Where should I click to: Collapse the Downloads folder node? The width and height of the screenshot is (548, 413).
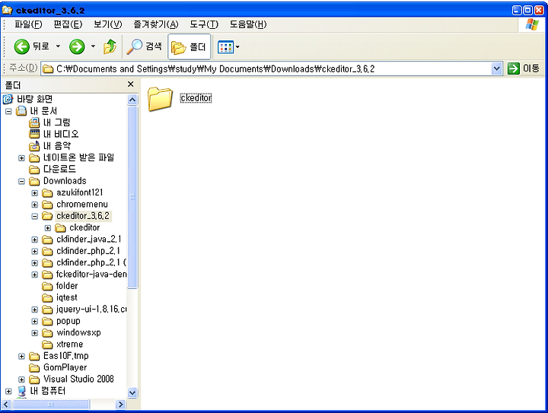coord(21,182)
